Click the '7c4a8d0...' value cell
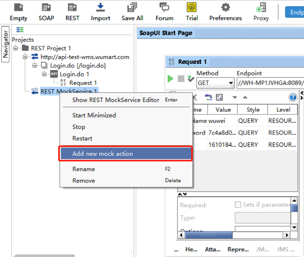 coord(223,133)
